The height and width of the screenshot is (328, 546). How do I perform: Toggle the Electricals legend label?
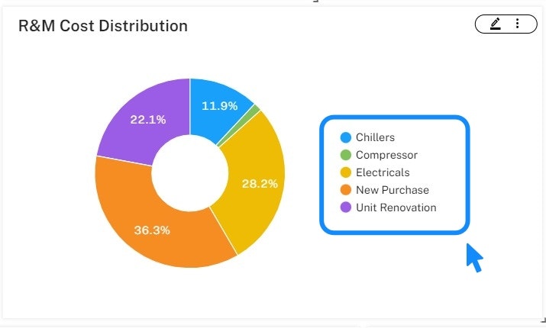[x=383, y=172]
